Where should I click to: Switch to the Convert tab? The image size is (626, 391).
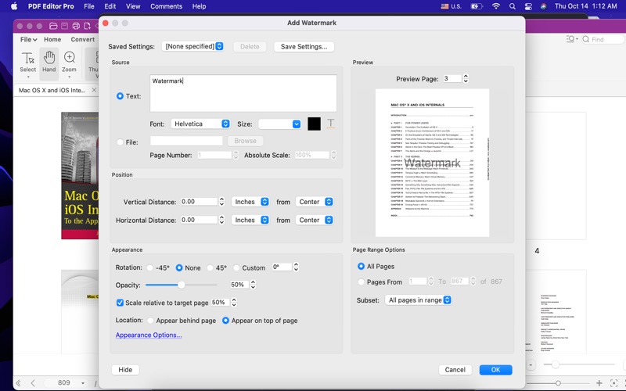coord(83,40)
